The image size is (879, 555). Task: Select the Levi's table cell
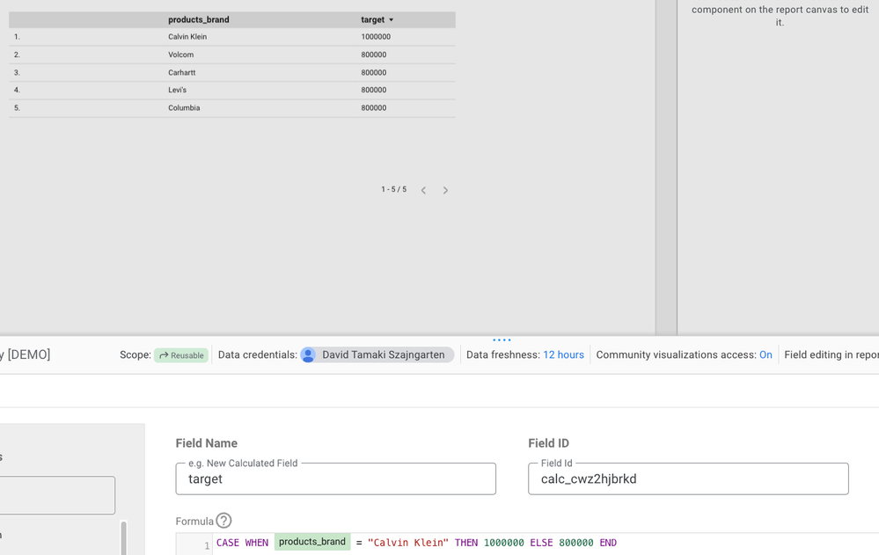(x=177, y=91)
